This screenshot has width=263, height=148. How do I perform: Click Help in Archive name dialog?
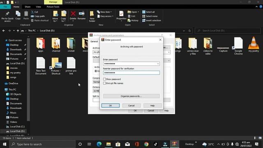pos(166,111)
